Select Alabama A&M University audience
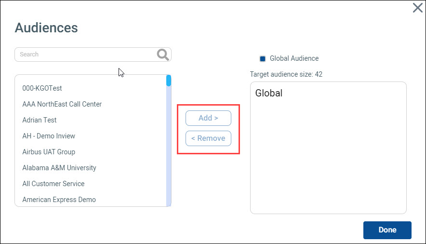426x244 pixels. point(59,168)
